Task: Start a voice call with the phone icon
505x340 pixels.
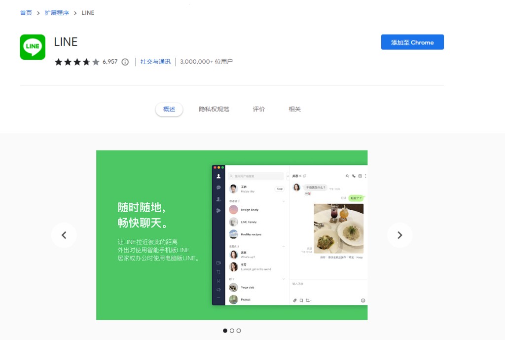Action: coord(354,176)
